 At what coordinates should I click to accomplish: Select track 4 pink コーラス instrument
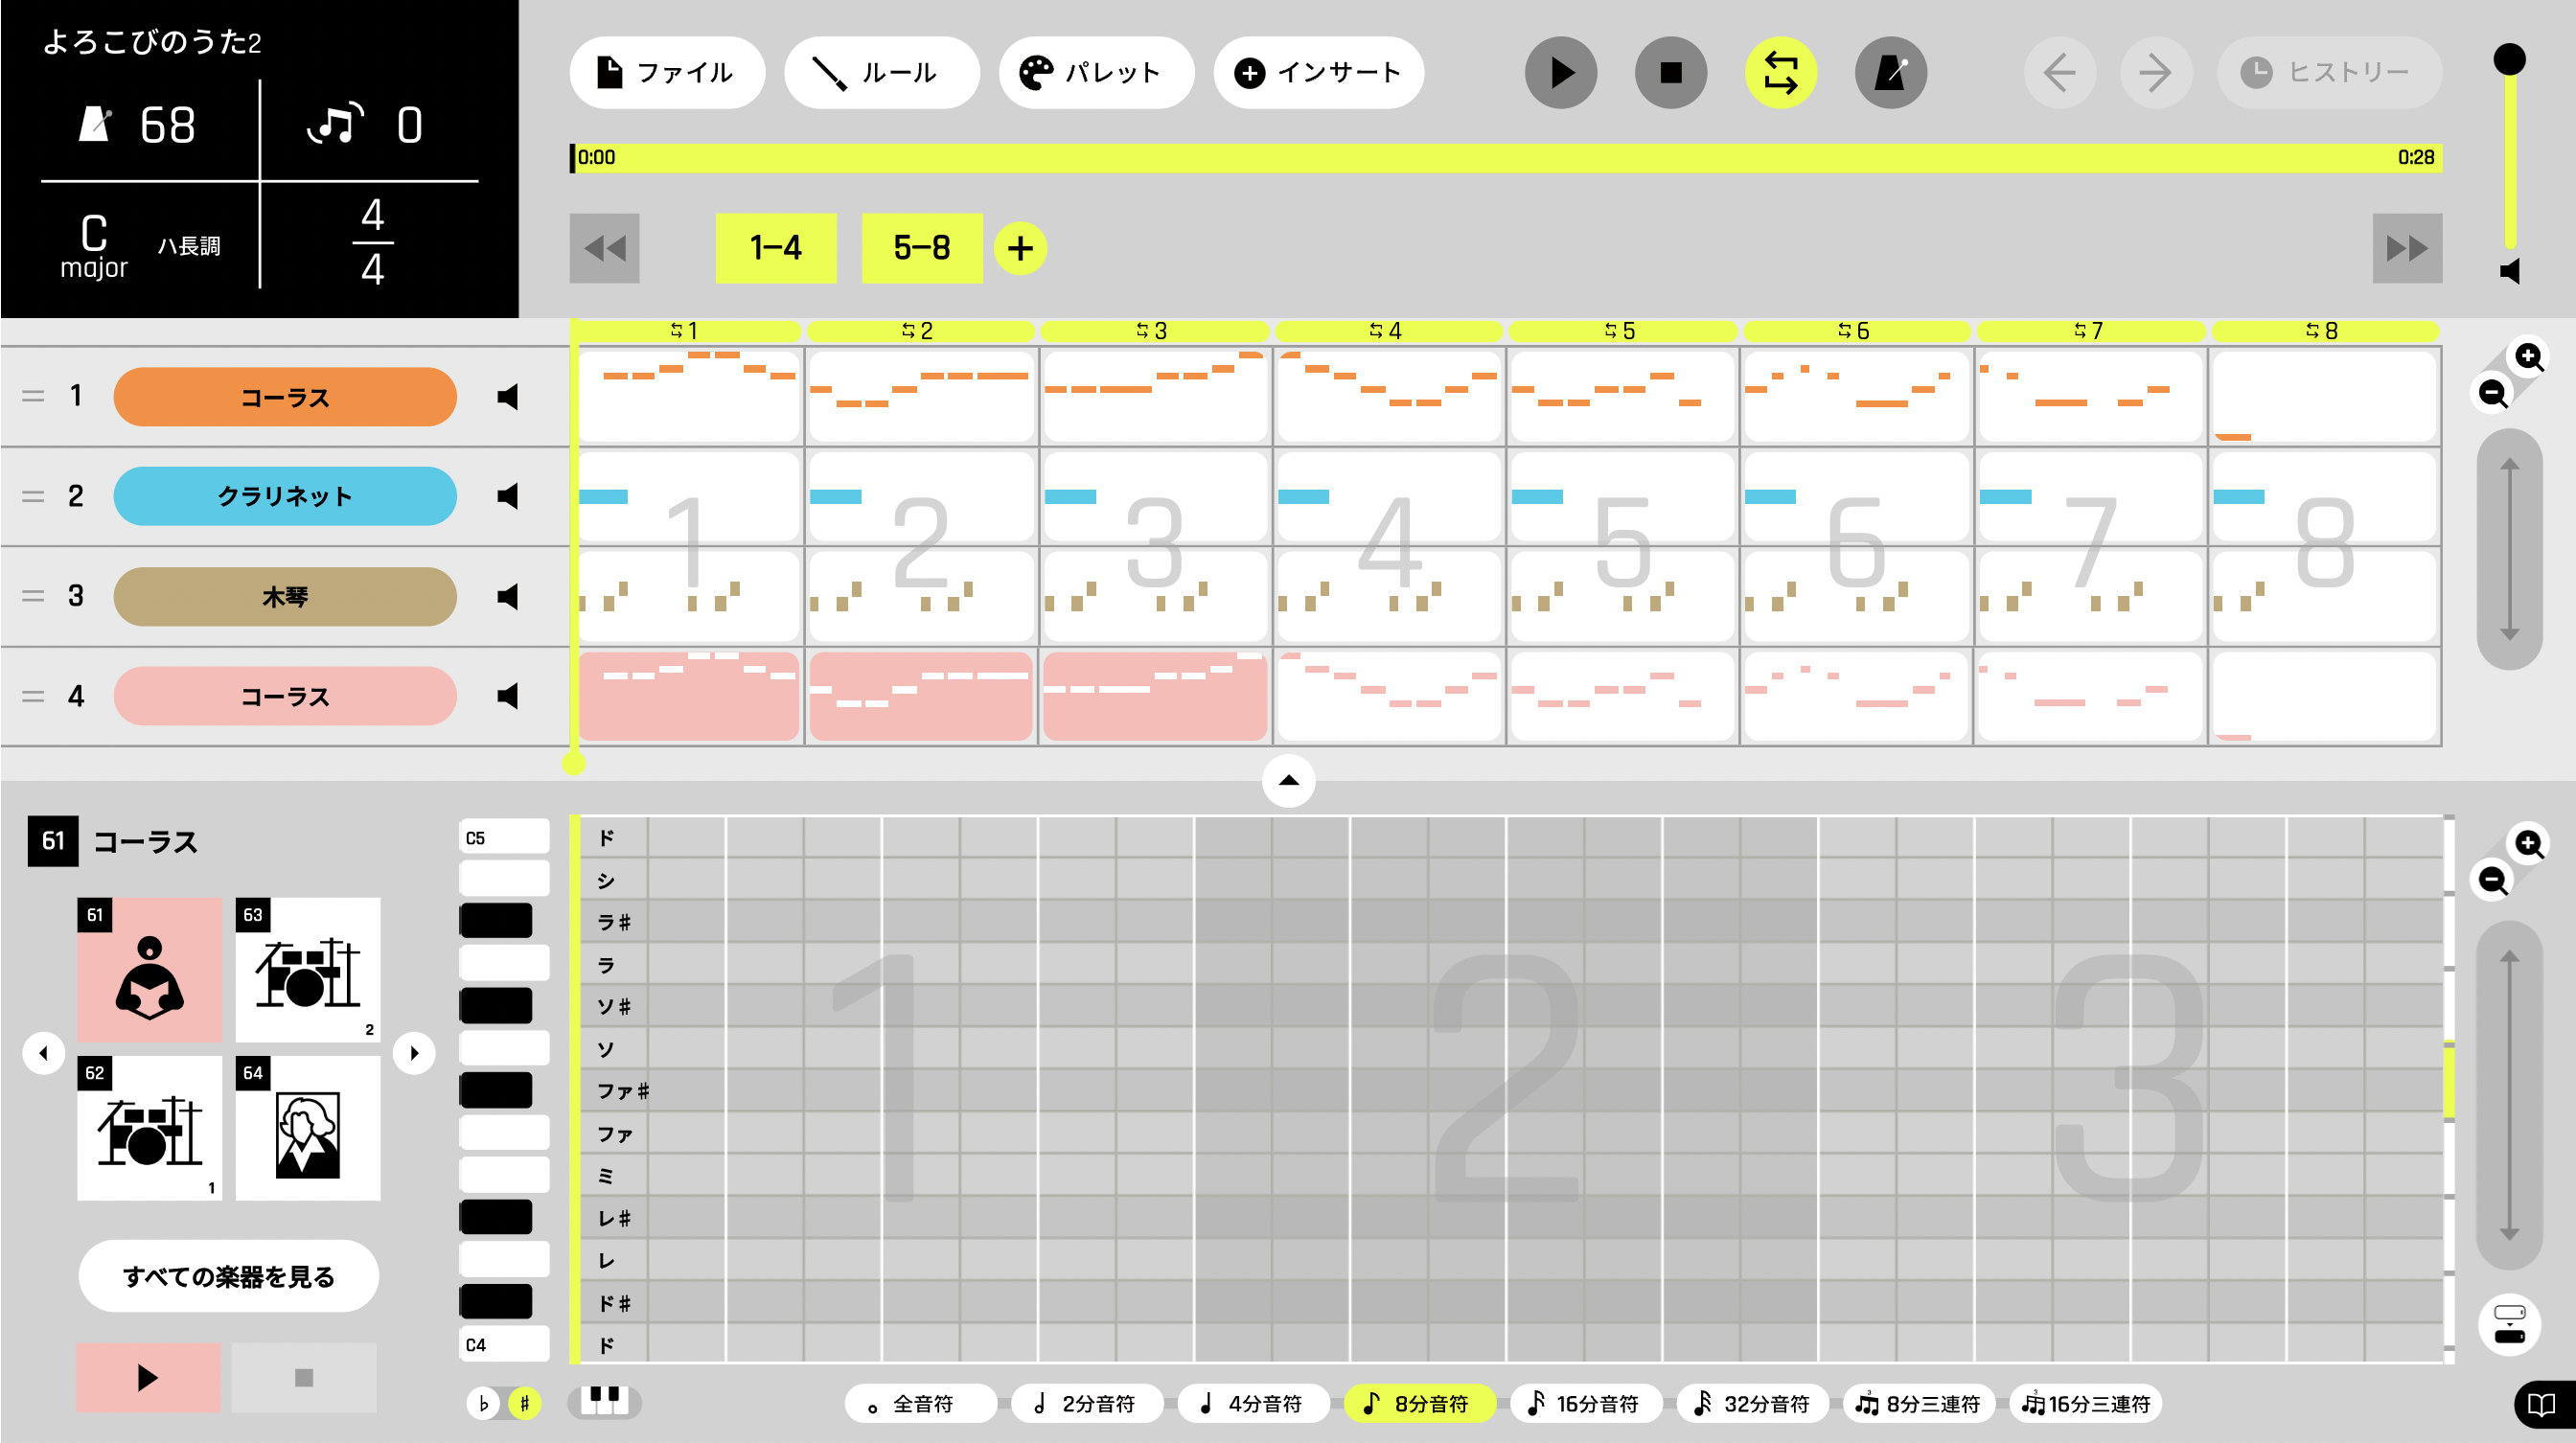(285, 696)
